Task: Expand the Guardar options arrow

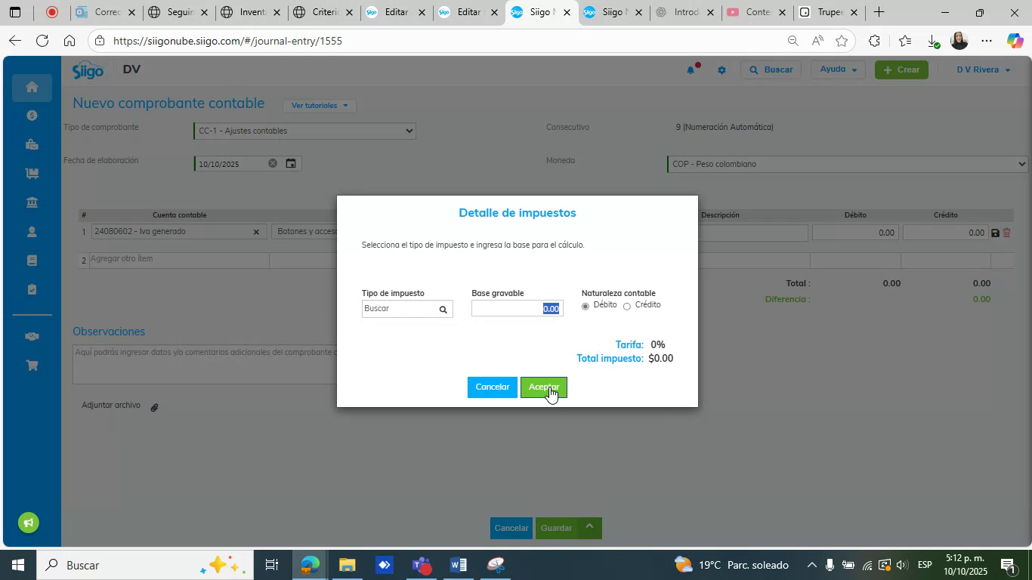Action: pyautogui.click(x=590, y=527)
